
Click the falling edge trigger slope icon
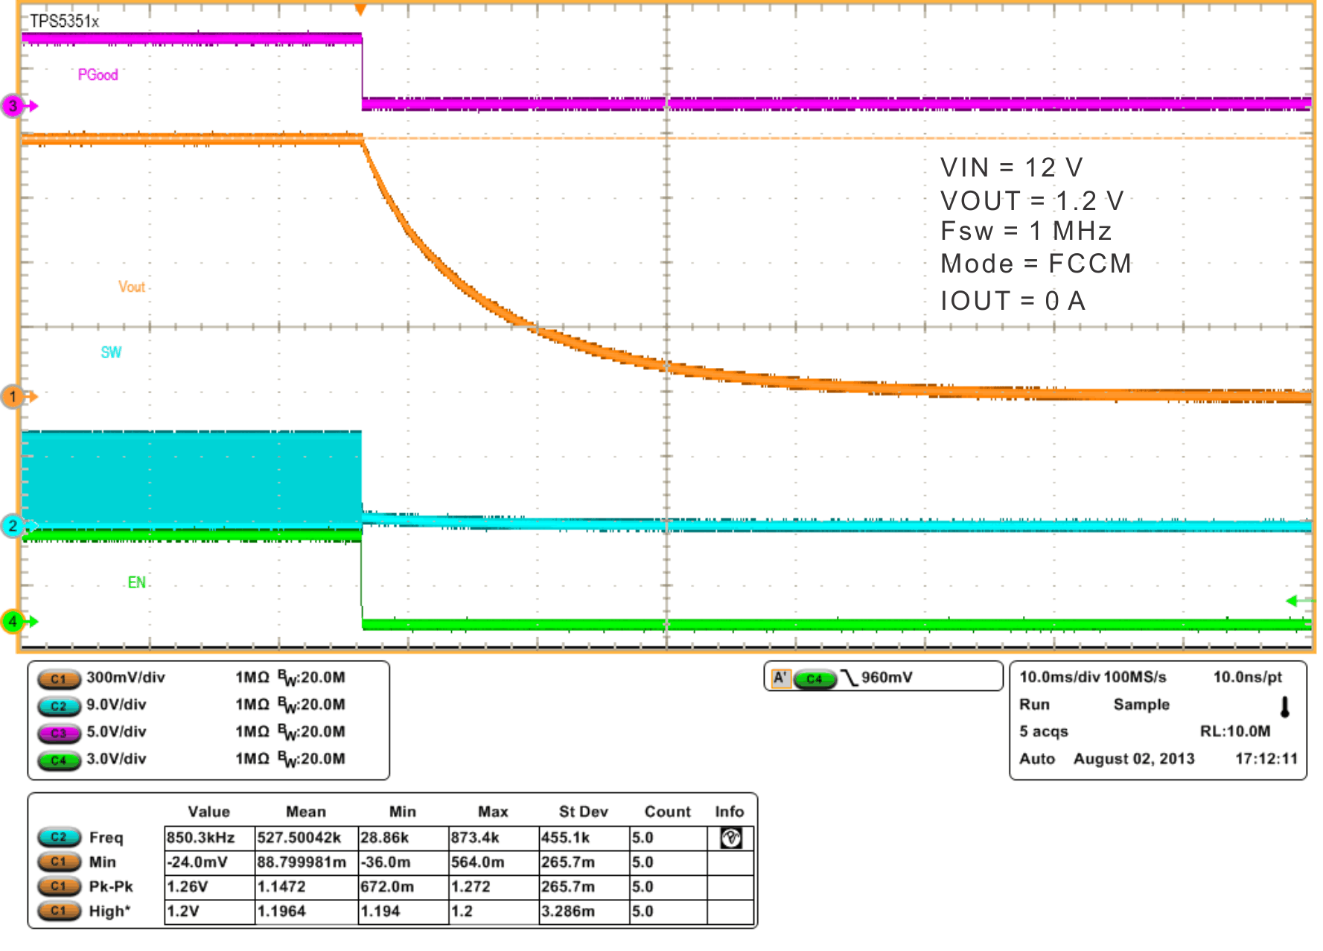click(x=848, y=678)
